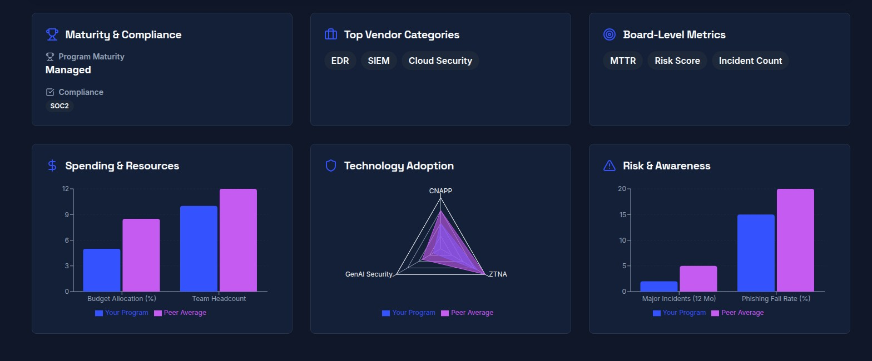Click the shield icon for Technology Adoption
The image size is (872, 361).
pos(331,166)
